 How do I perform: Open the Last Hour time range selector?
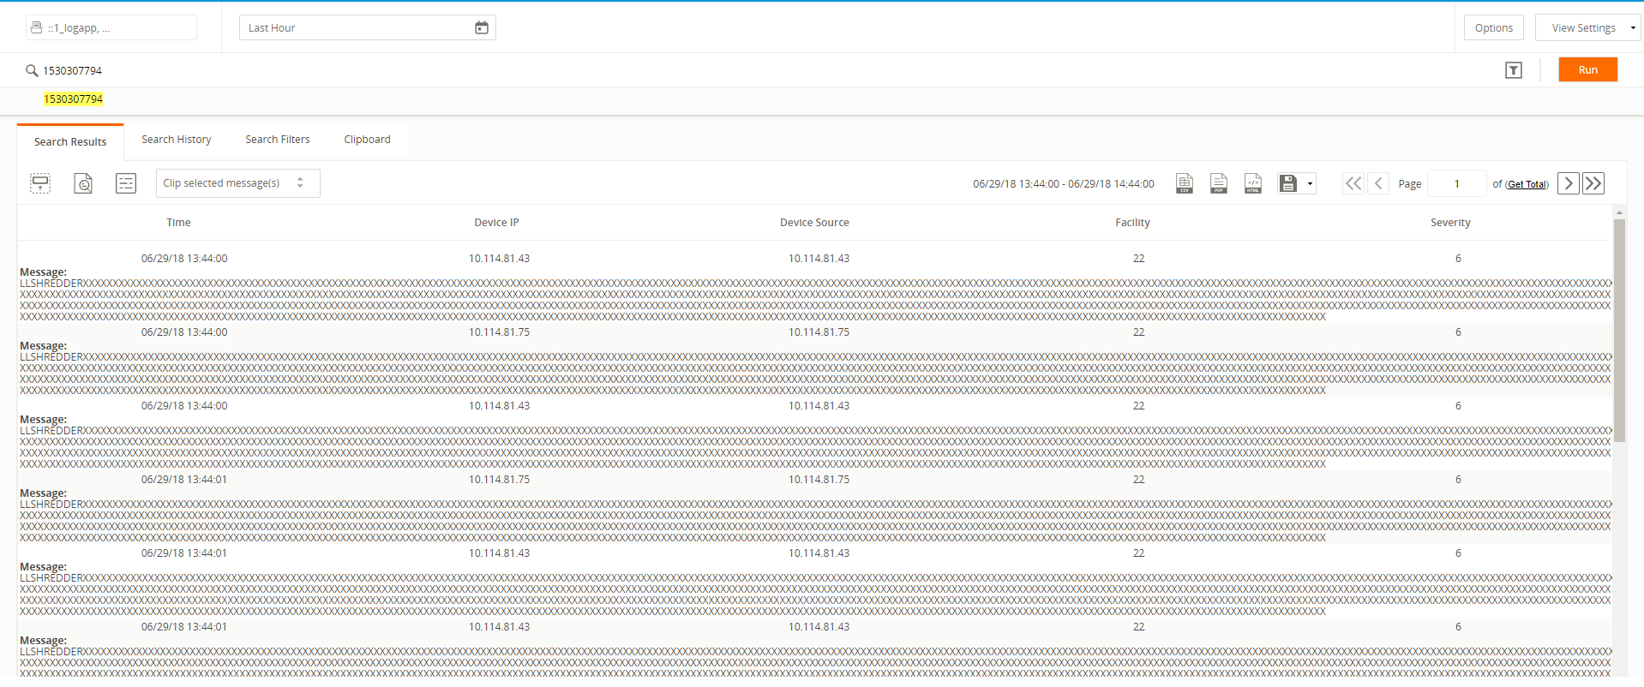[368, 27]
